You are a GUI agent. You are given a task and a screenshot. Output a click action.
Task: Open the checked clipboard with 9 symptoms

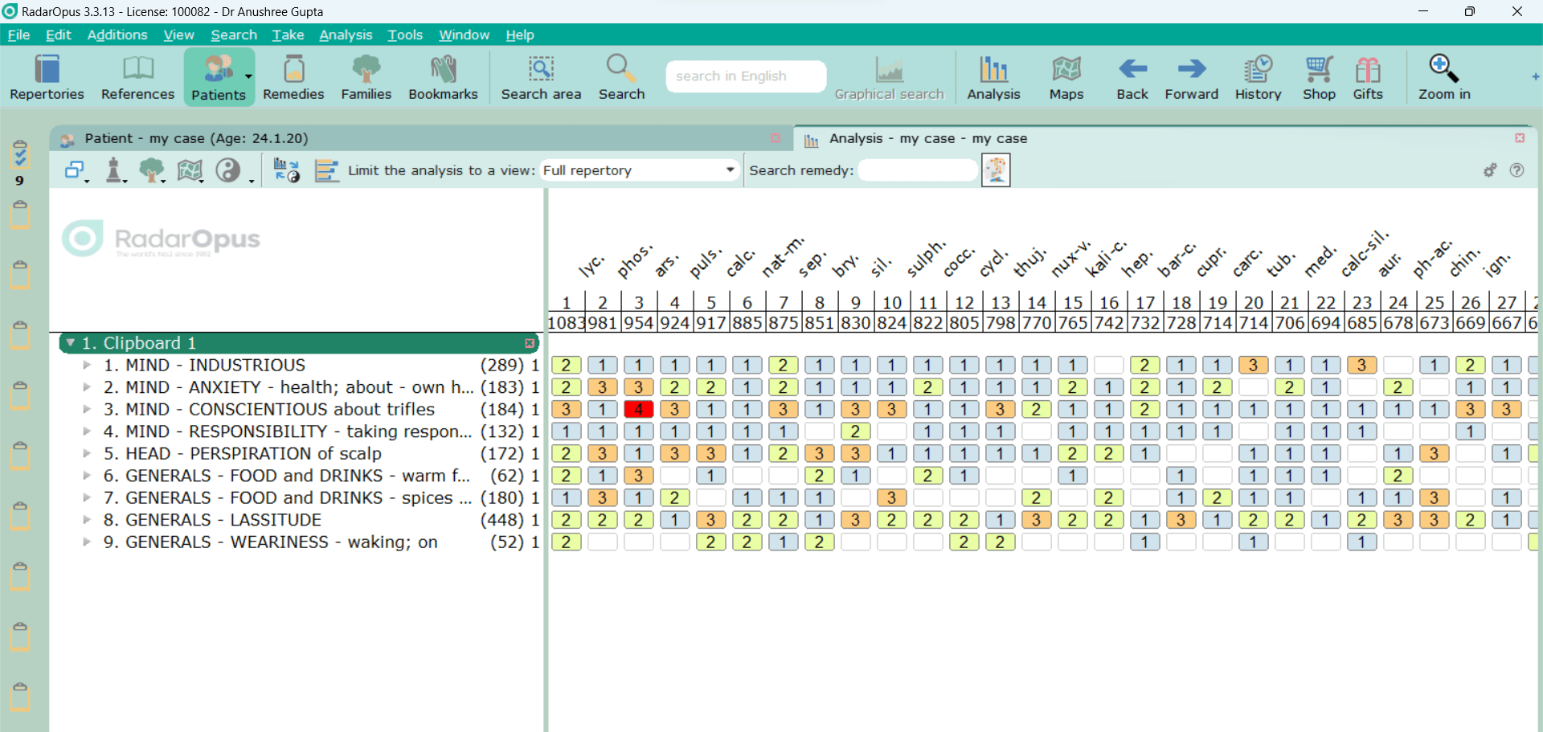[20, 153]
